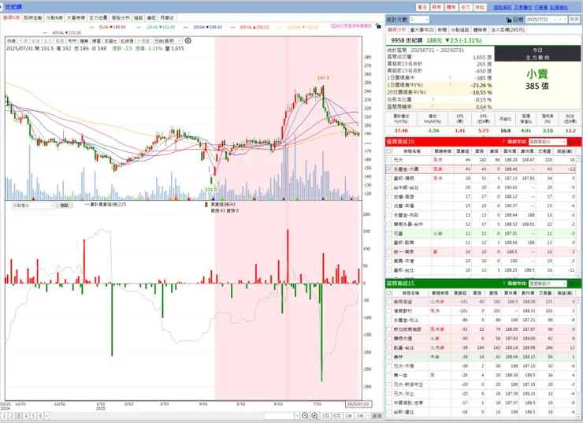
Task: Tick the select-all checkbox in the buy list header
Action: point(389,151)
